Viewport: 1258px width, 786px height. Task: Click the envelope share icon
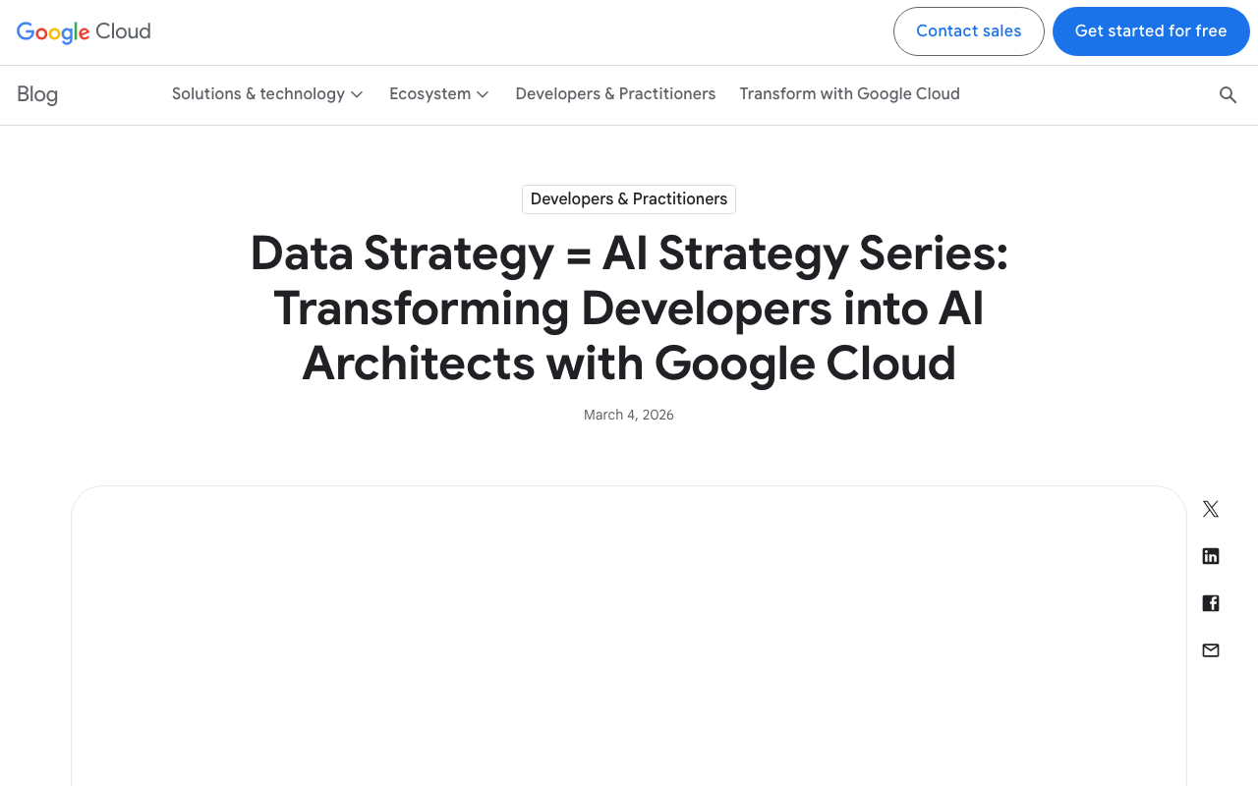pyautogui.click(x=1210, y=649)
